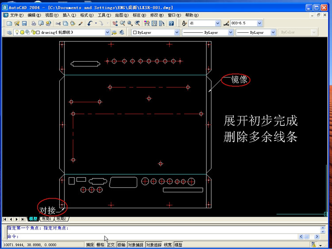The image size is (332, 249).
Task: Toggle 极轴 polar tracking in status bar
Action: 121,245
